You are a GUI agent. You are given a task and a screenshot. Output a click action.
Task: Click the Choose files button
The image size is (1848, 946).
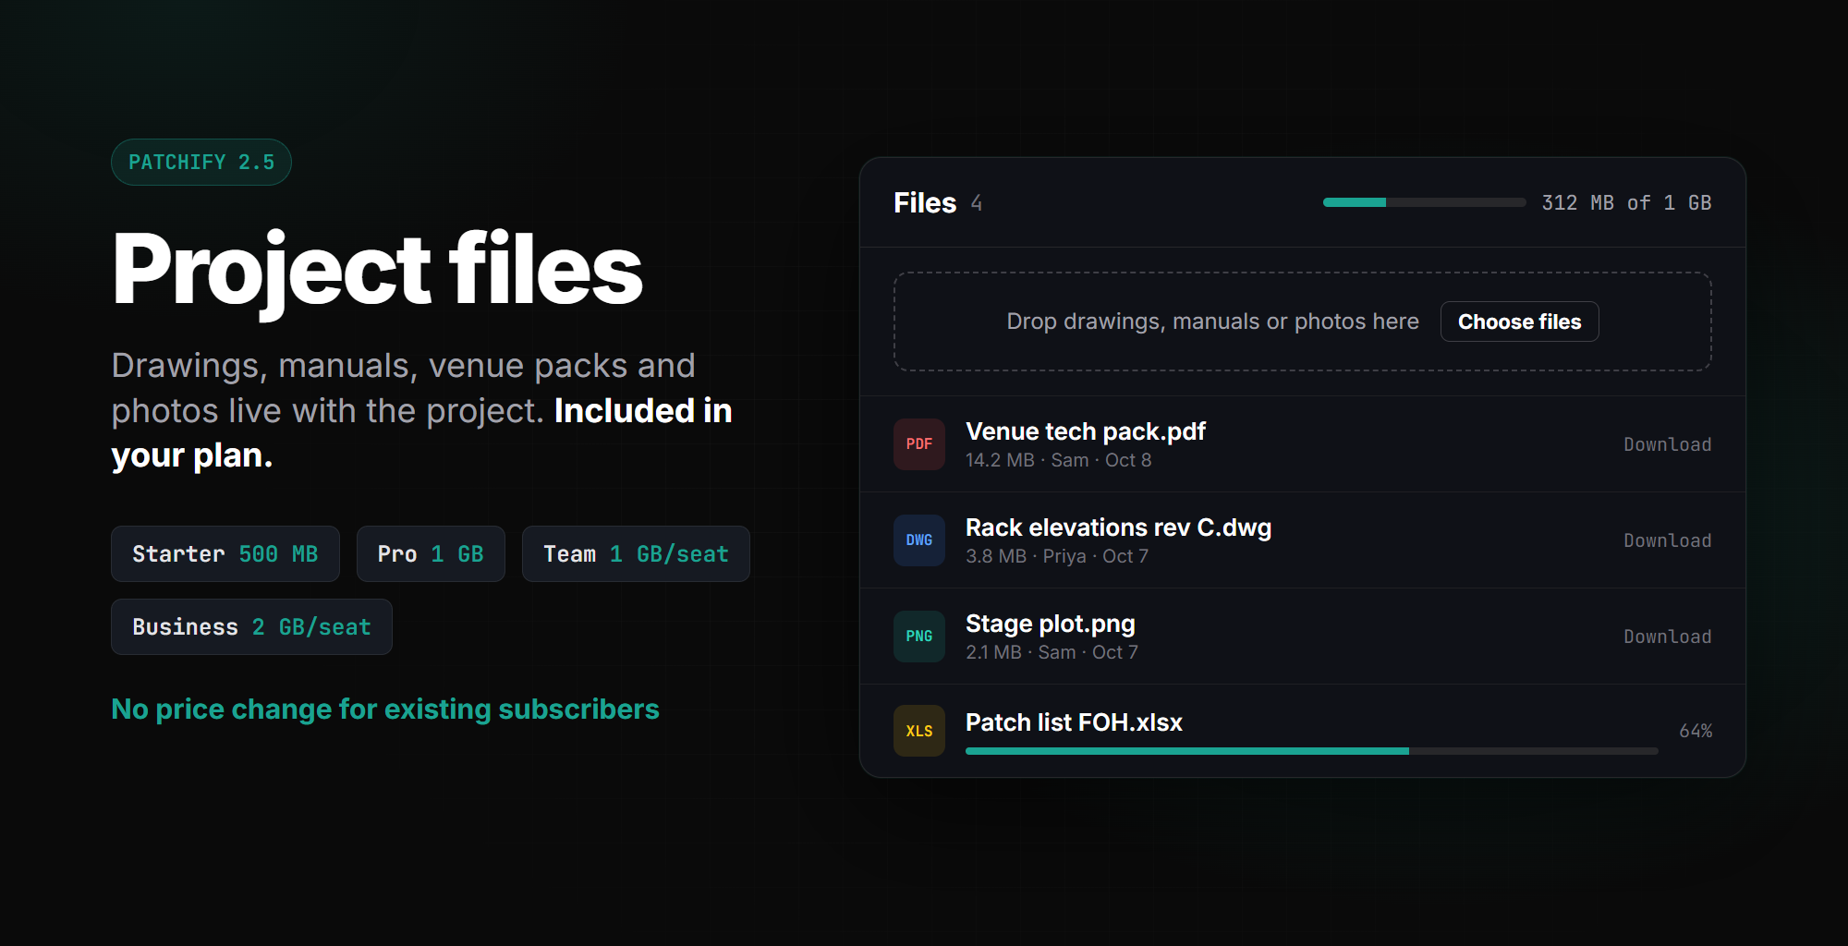(x=1520, y=321)
